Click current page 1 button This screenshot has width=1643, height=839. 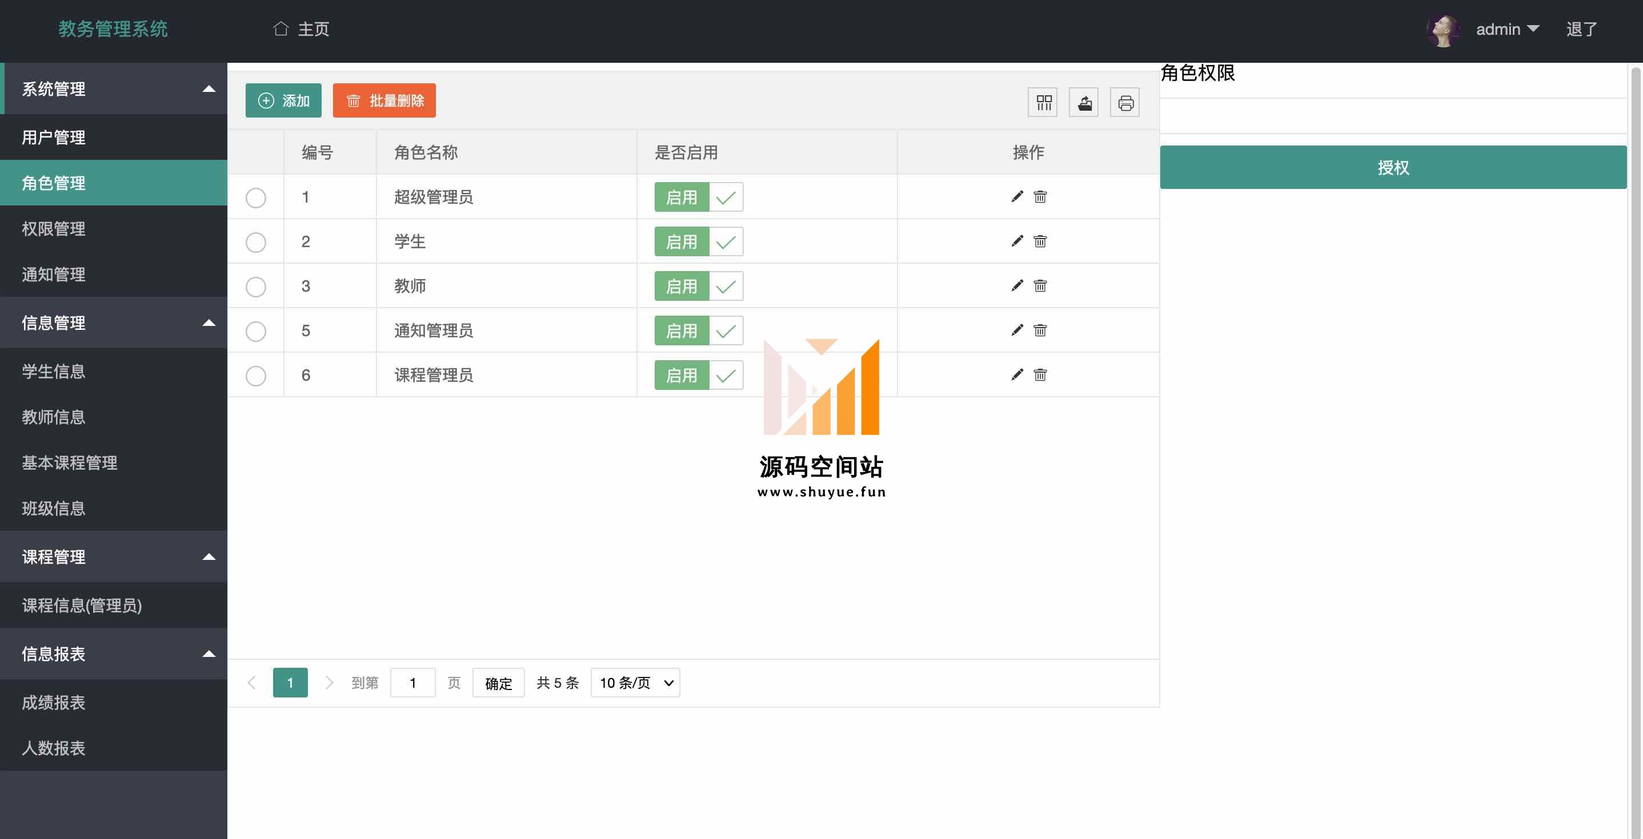[x=290, y=683]
